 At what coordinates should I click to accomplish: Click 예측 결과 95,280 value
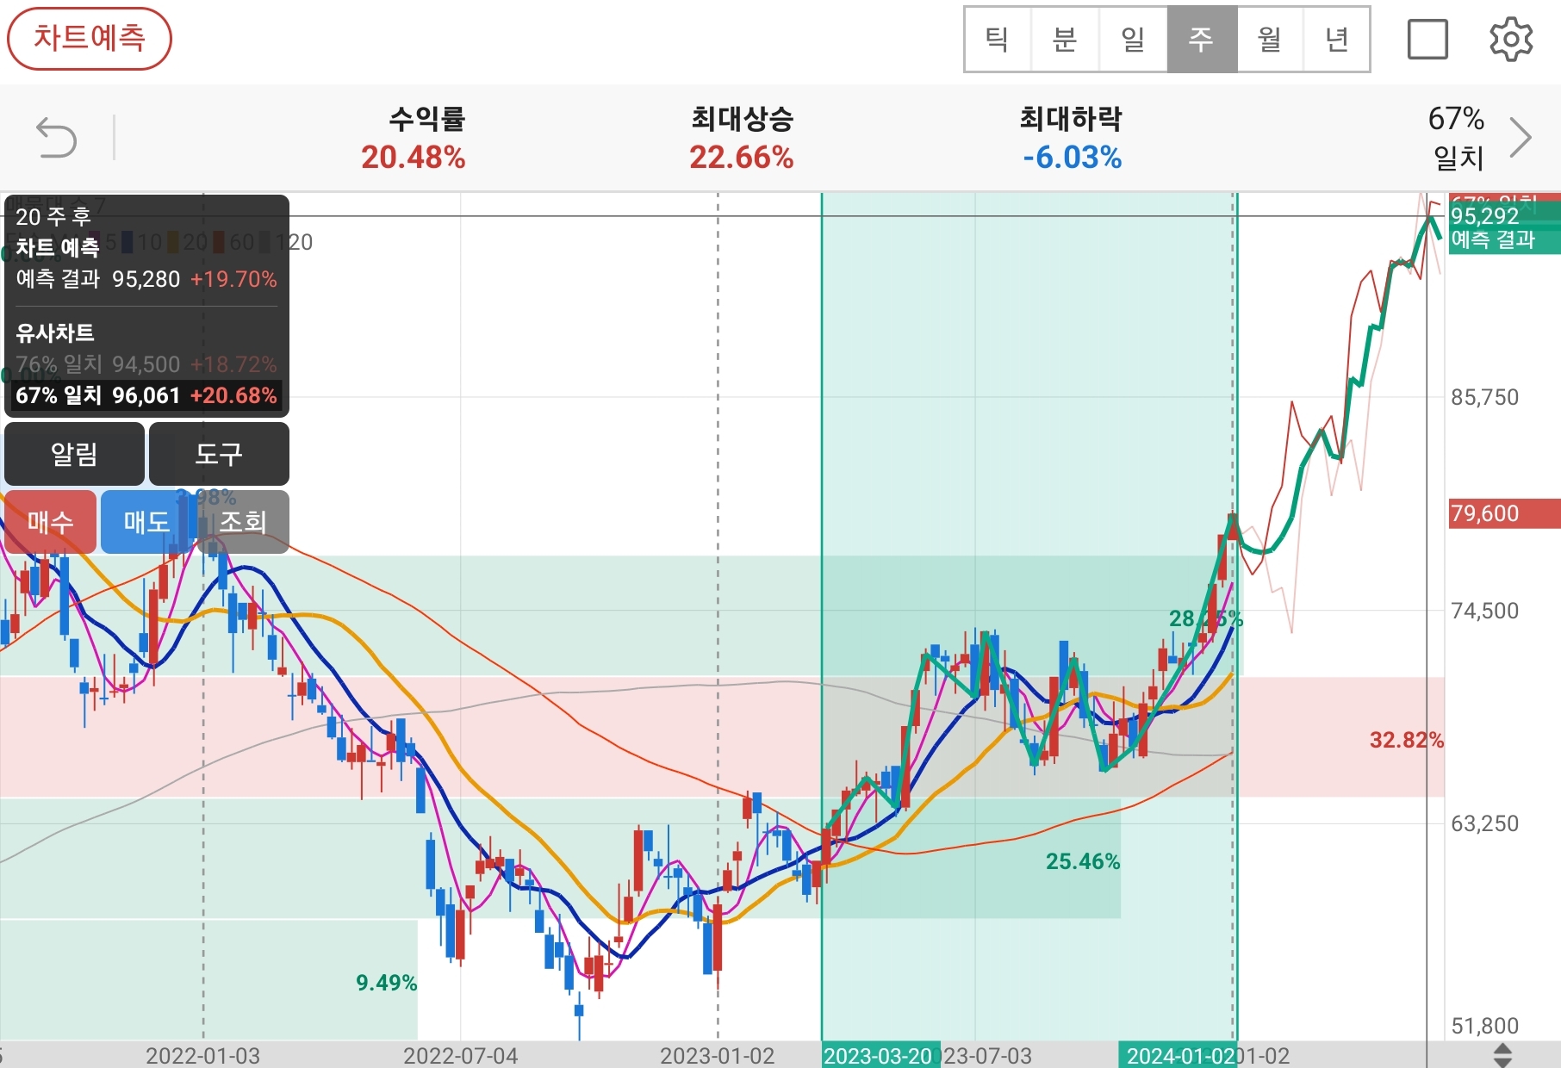point(146,279)
